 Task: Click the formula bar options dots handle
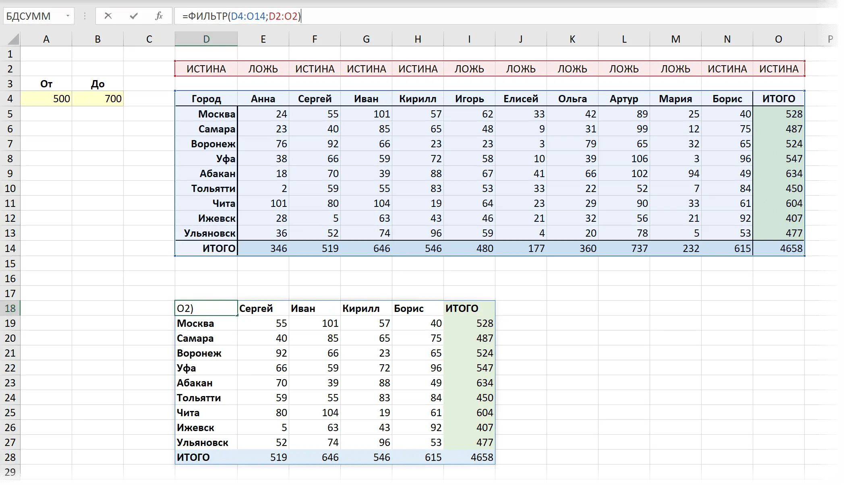[85, 16]
